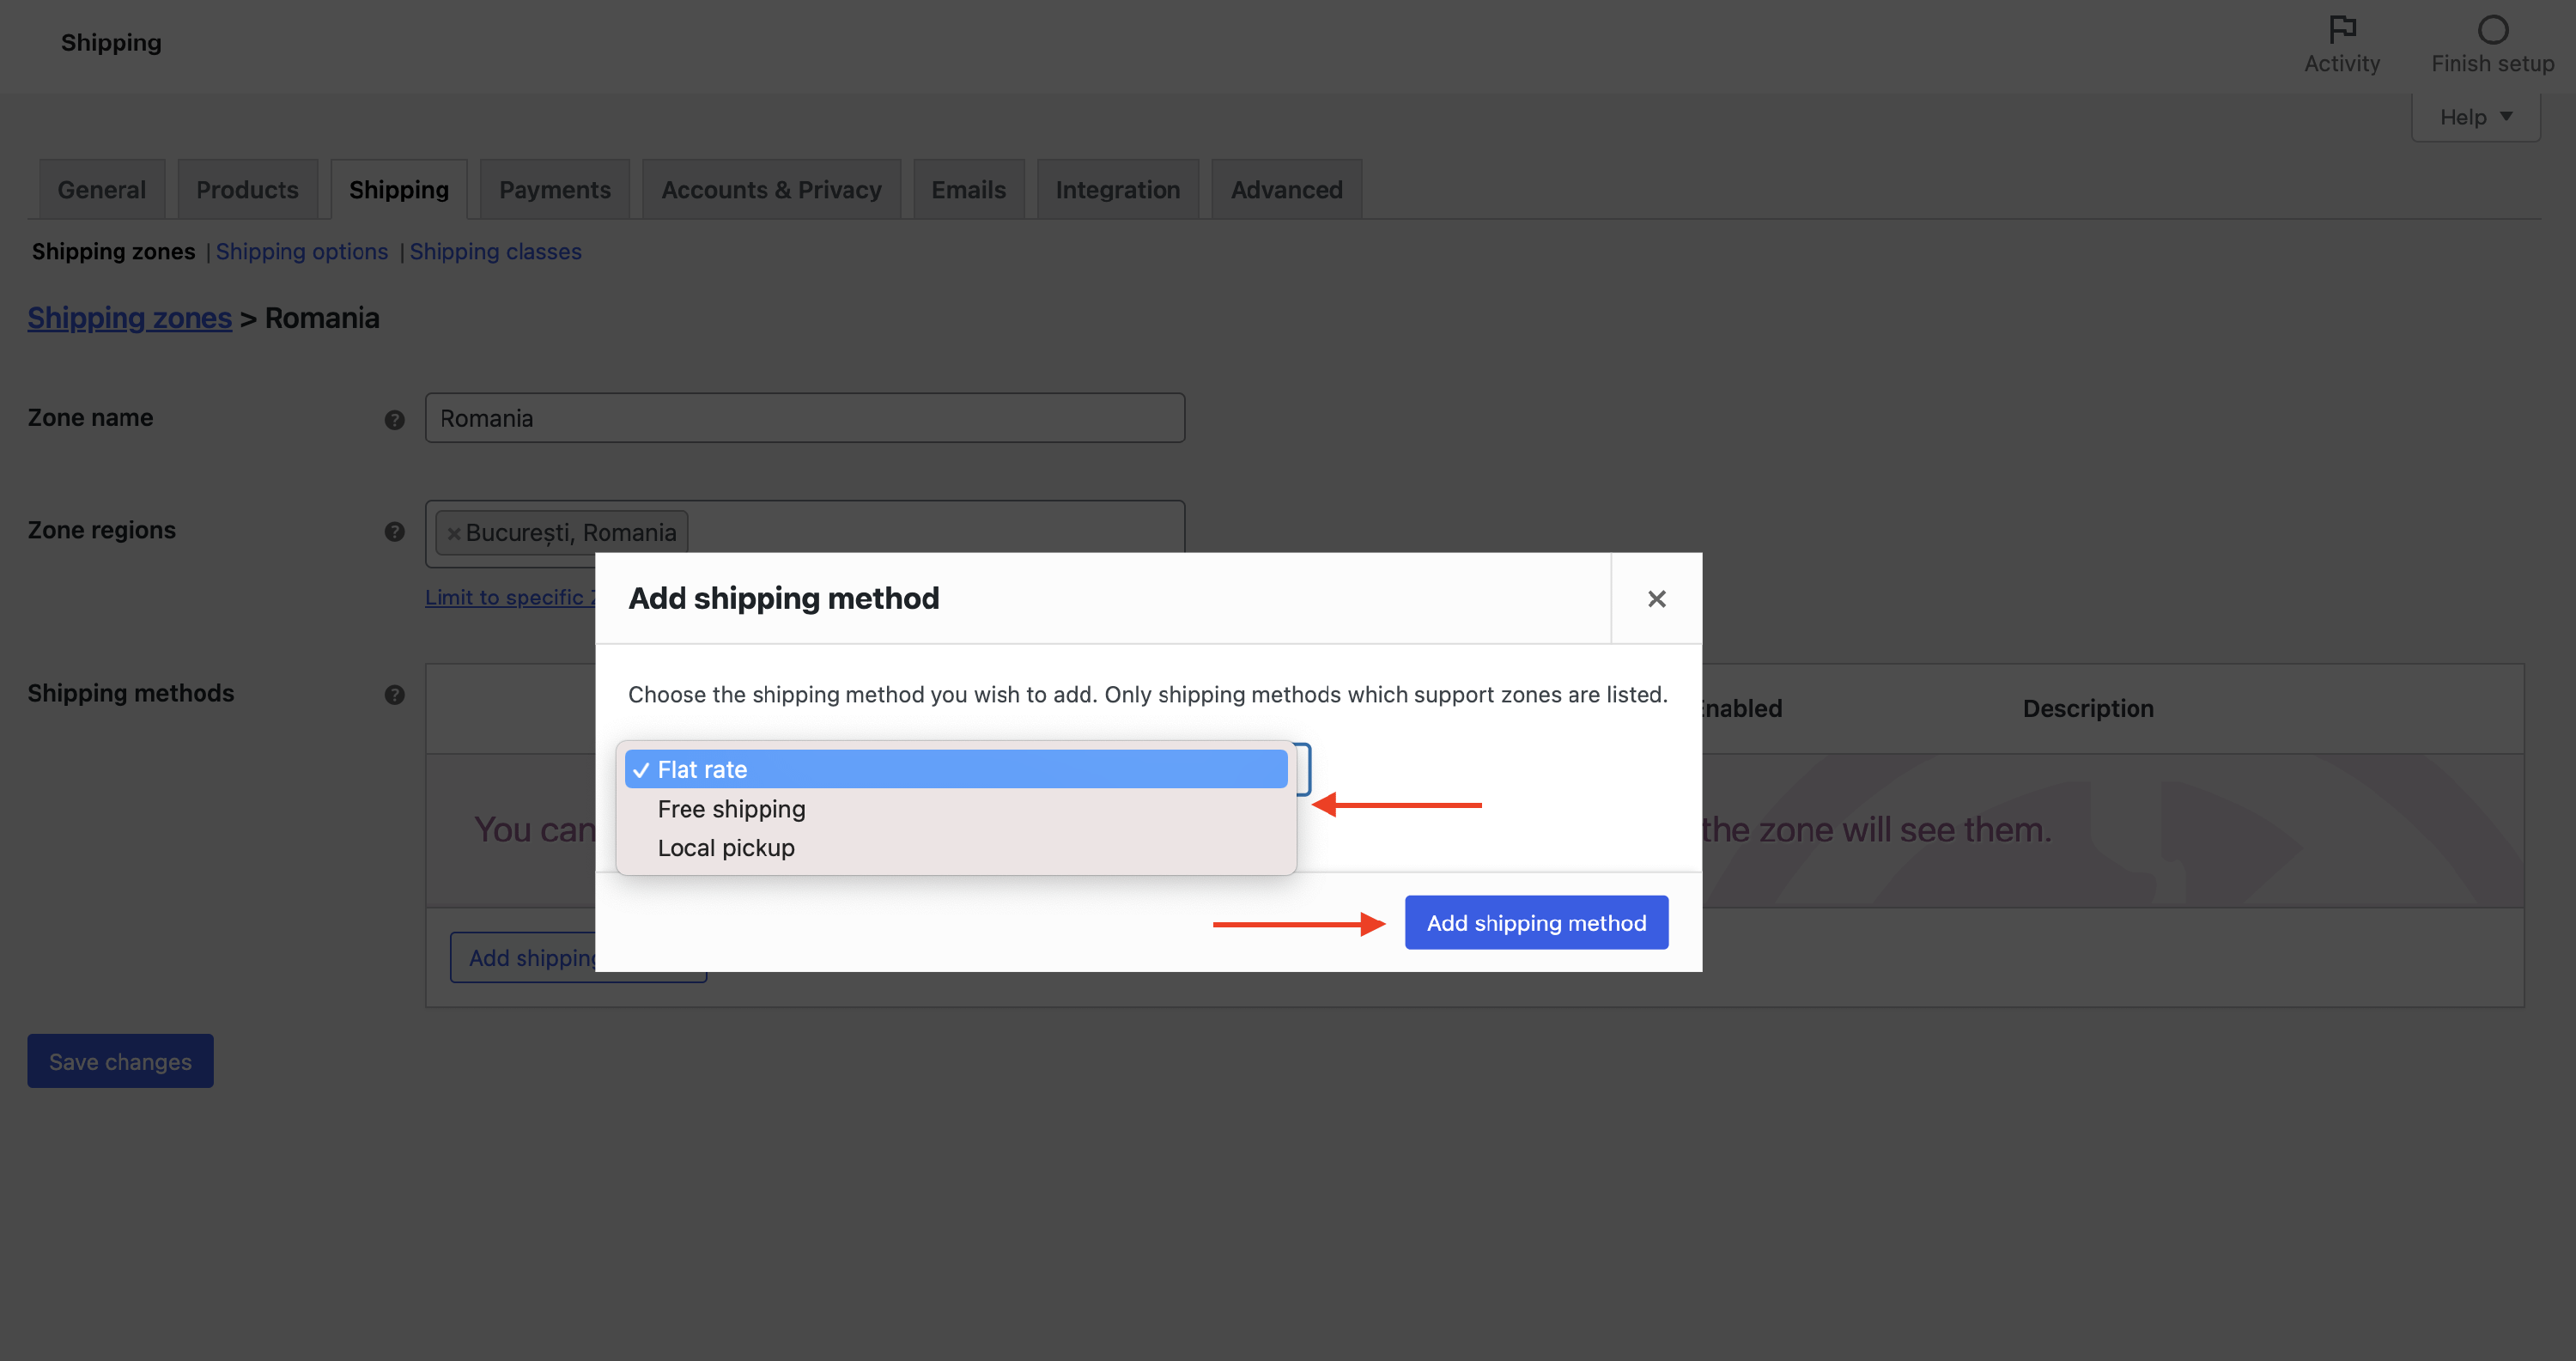Switch to the Payments tab

[x=554, y=189]
